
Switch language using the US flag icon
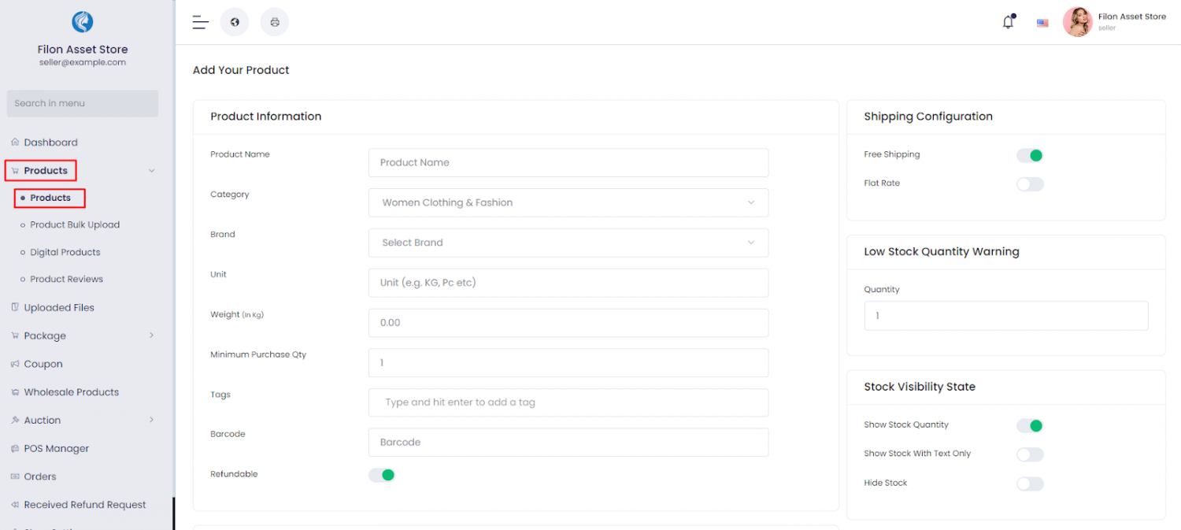1042,23
